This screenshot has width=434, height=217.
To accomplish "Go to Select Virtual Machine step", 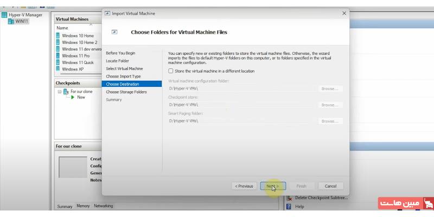I will (124, 68).
